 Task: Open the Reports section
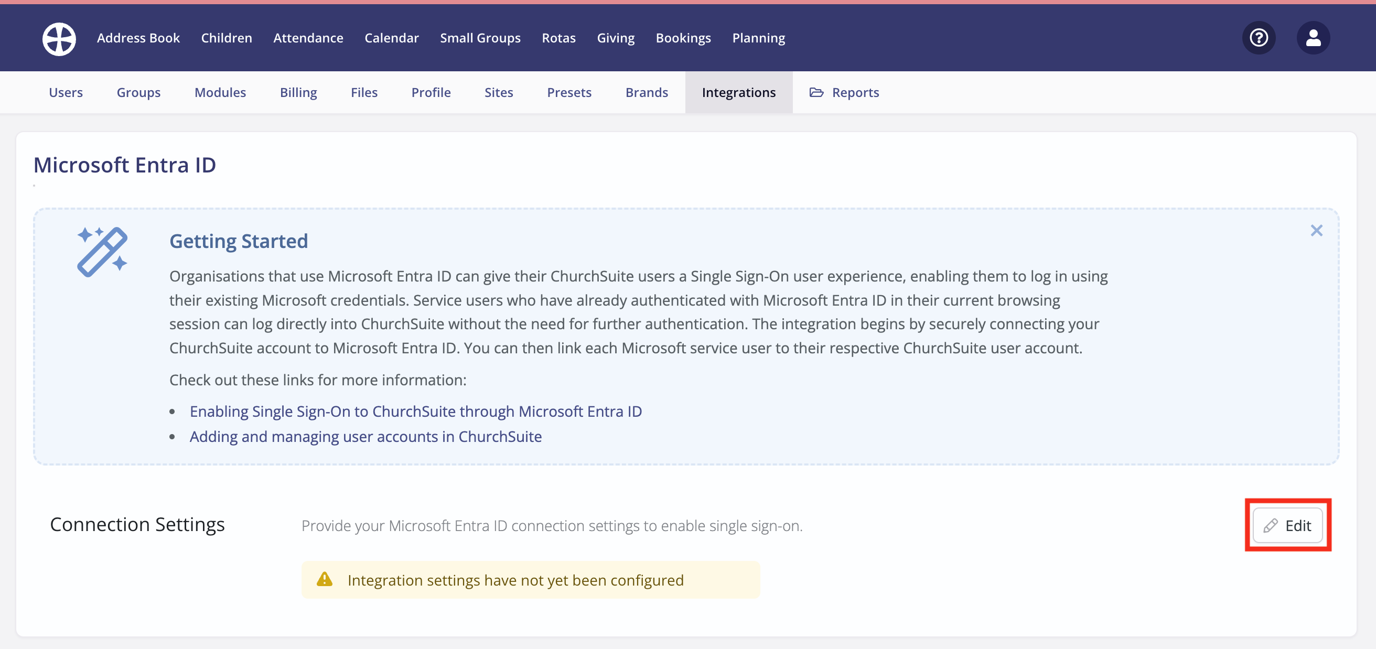pos(844,92)
